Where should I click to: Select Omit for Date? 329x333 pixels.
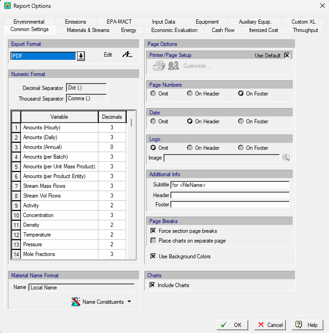click(153, 121)
